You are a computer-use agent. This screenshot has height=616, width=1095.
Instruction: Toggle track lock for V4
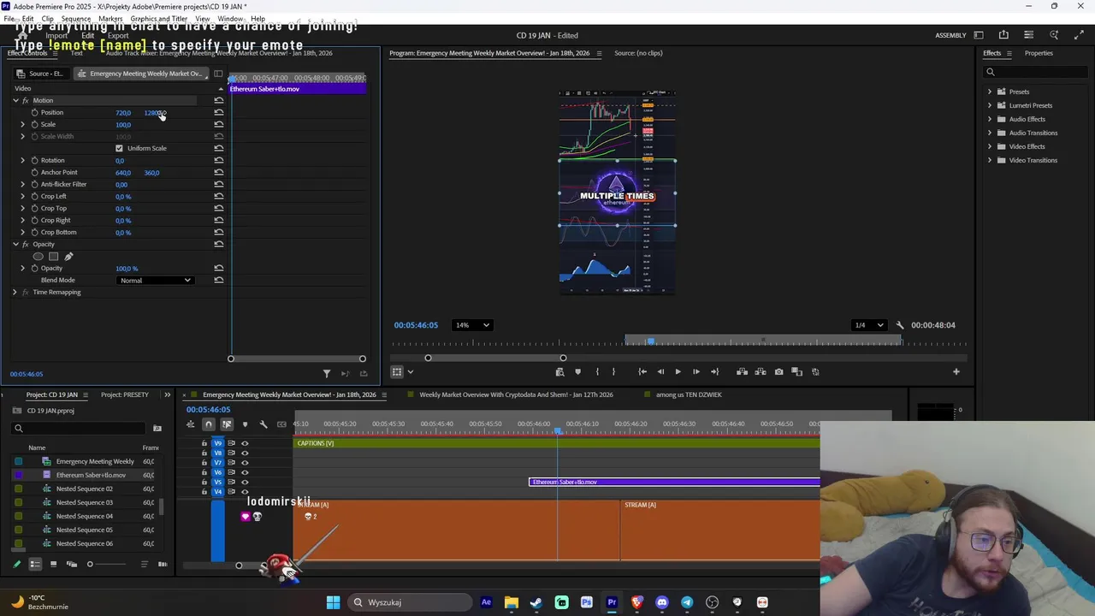204,491
